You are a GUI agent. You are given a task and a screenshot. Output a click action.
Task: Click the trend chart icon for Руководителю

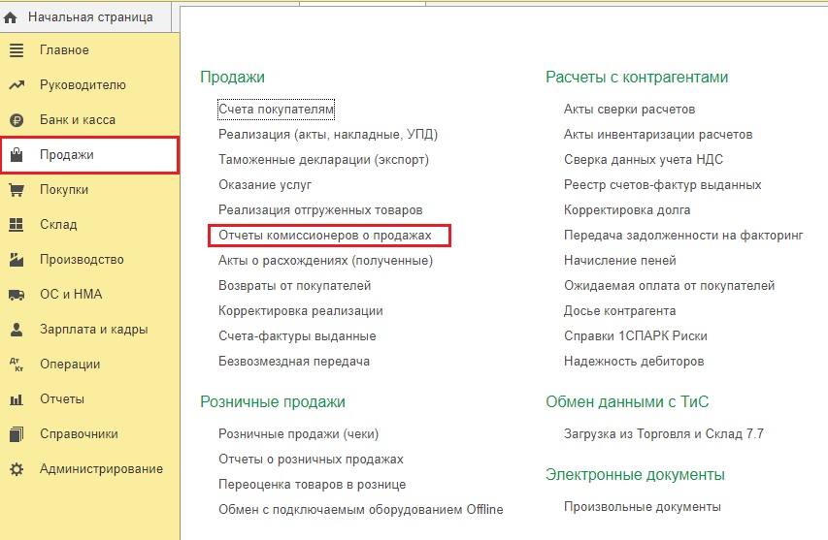tap(17, 85)
